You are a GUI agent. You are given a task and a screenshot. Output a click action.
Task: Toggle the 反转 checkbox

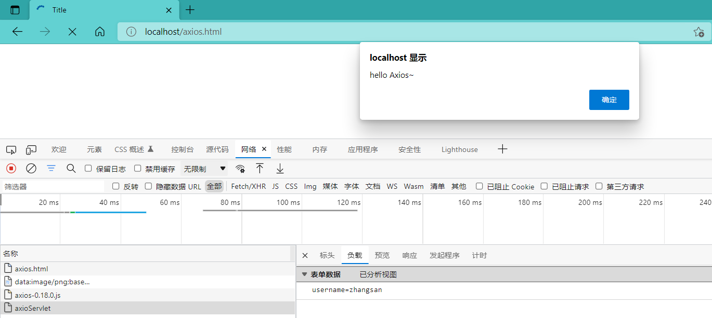(x=116, y=186)
